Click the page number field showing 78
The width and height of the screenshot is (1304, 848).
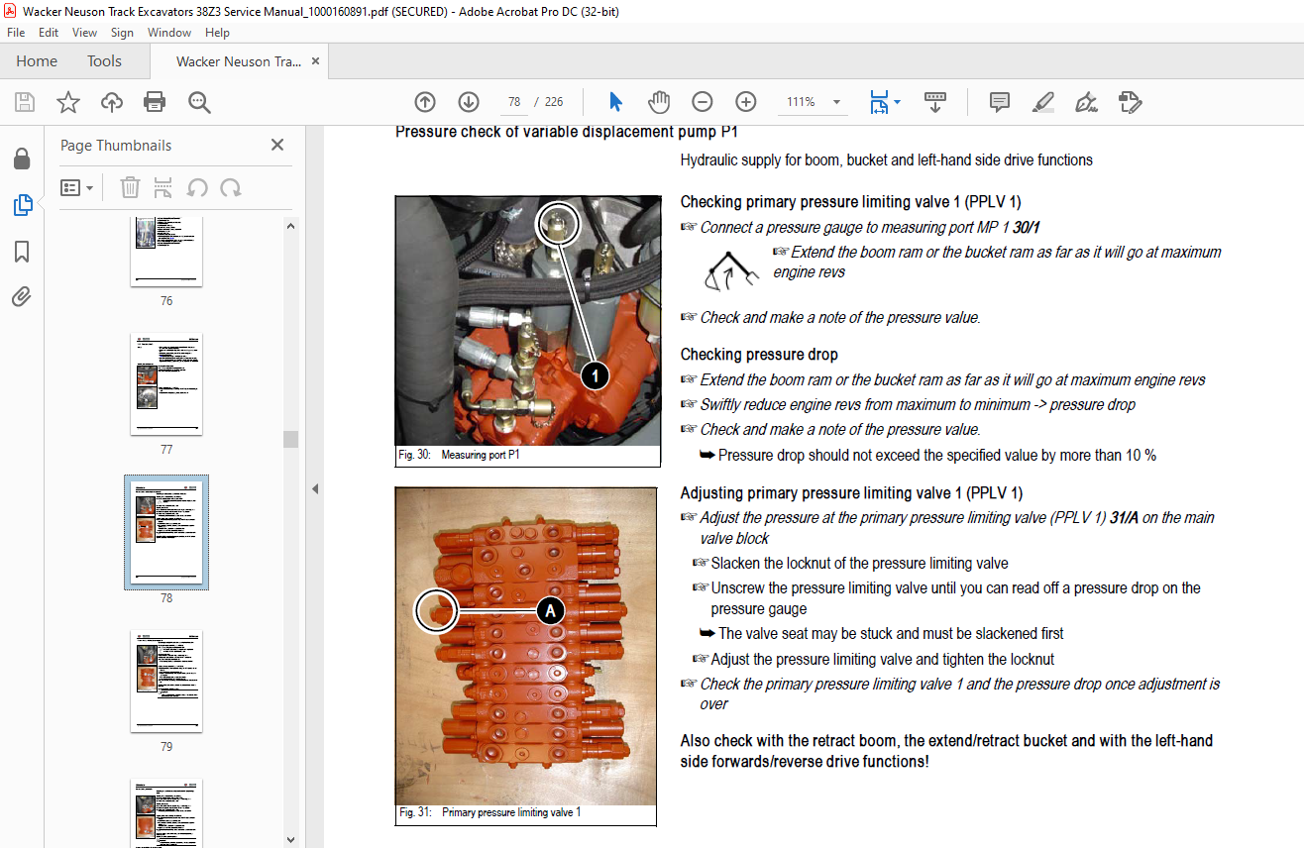pyautogui.click(x=513, y=102)
